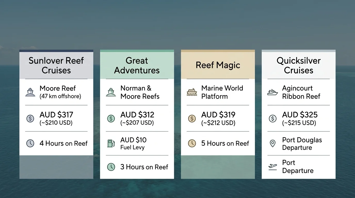
Task: Click the AUD $10 fuel levy amount
Action: [133, 140]
